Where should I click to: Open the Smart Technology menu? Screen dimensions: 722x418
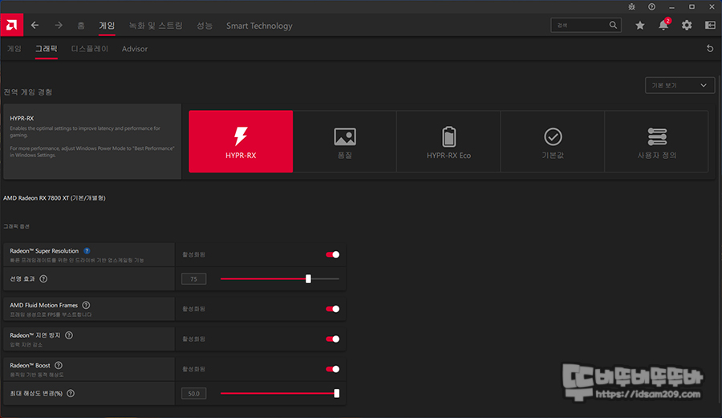click(x=259, y=26)
